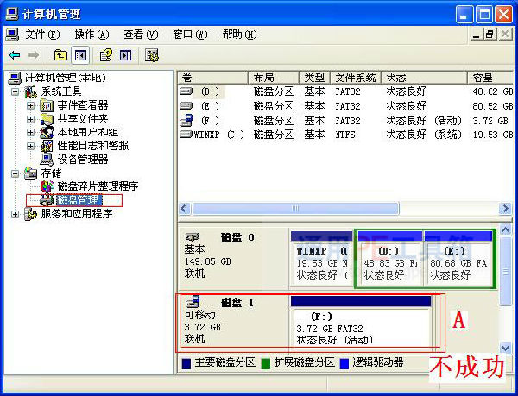The width and height of the screenshot is (518, 396).
Task: Click the 磁盘碎片整理程序 icon
Action: (x=47, y=186)
